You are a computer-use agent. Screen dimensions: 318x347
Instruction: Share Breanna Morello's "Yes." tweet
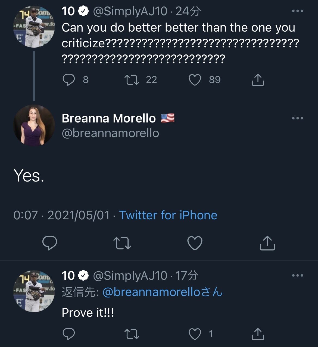(x=267, y=243)
